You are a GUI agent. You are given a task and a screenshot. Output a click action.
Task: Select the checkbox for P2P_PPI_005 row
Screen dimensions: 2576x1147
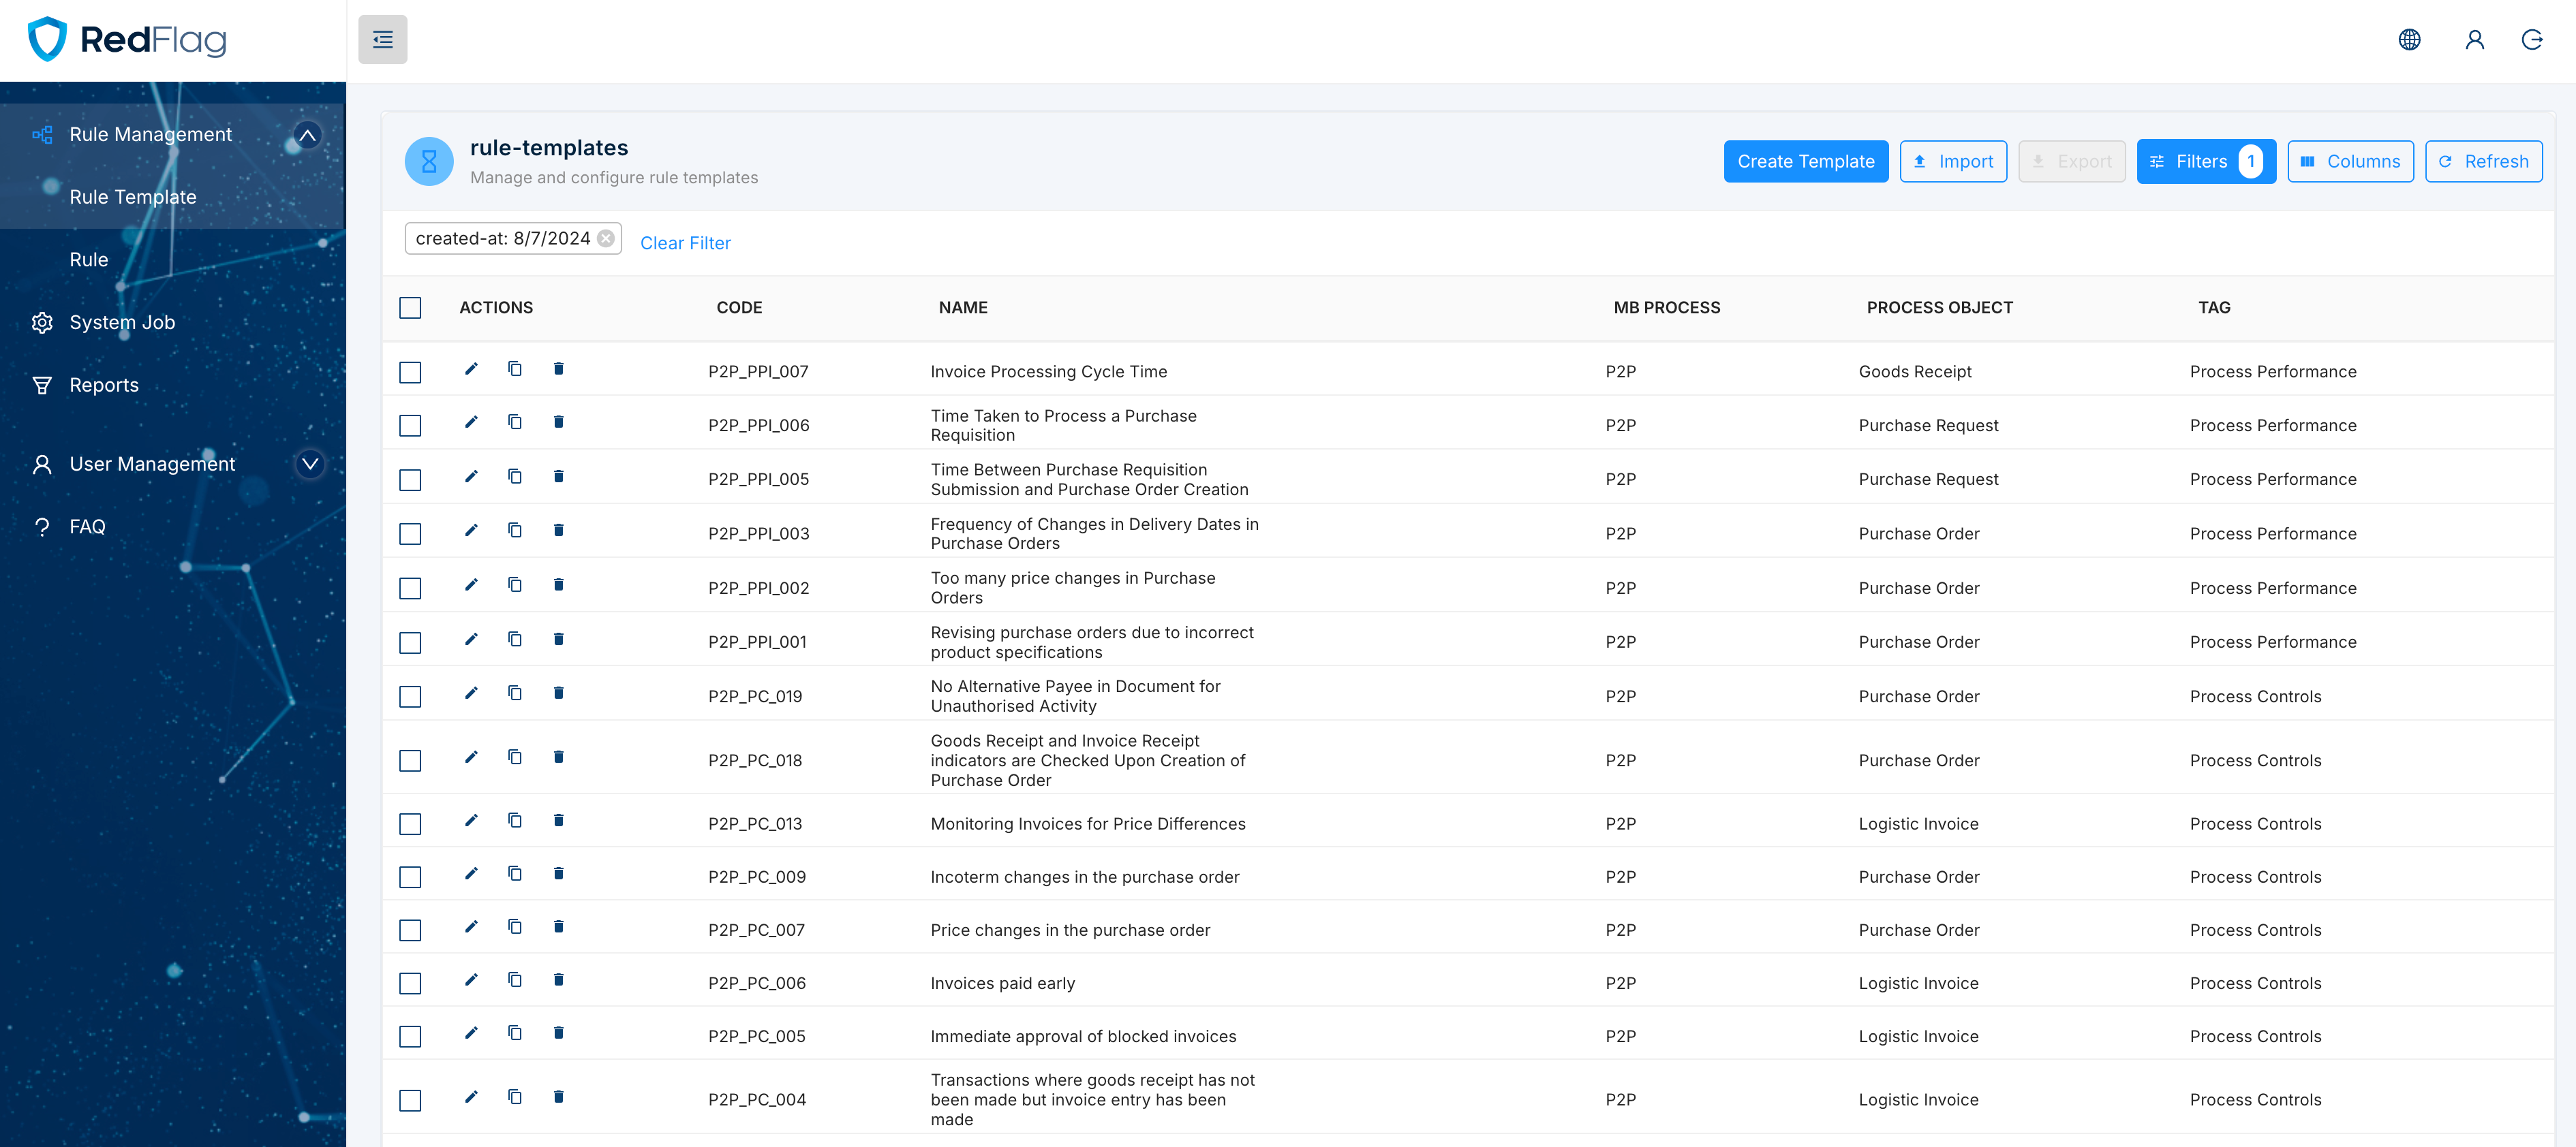click(x=410, y=480)
